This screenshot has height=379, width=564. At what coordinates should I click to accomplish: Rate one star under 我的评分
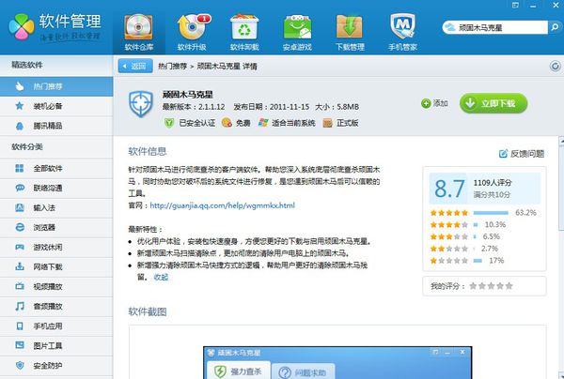click(473, 286)
